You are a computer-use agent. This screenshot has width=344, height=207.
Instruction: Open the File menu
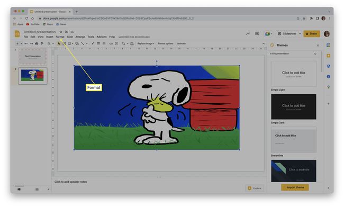pyautogui.click(x=26, y=37)
